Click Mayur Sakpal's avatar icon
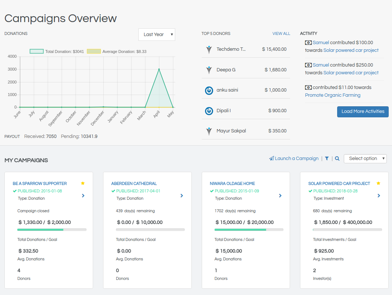This screenshot has width=392, height=295. pos(209,131)
